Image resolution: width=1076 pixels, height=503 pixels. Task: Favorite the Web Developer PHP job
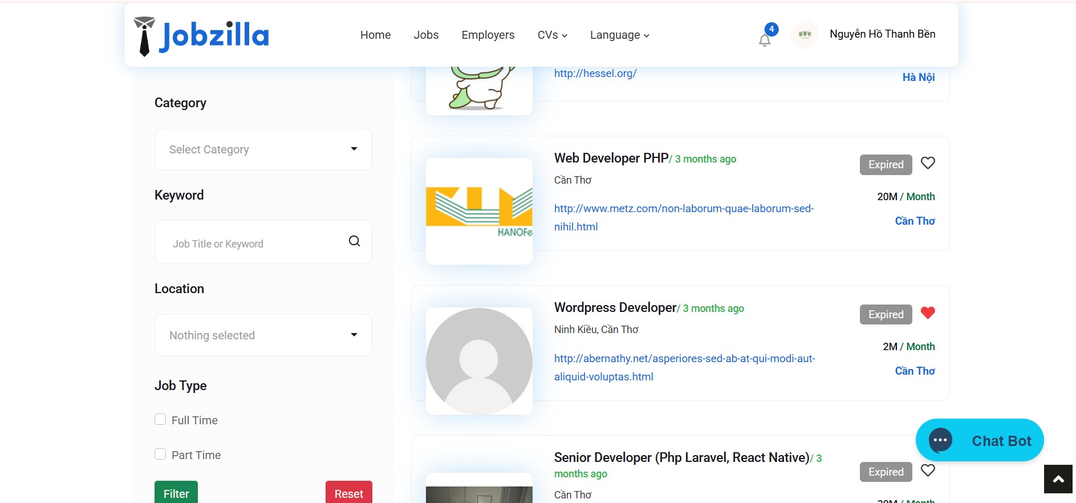point(928,163)
